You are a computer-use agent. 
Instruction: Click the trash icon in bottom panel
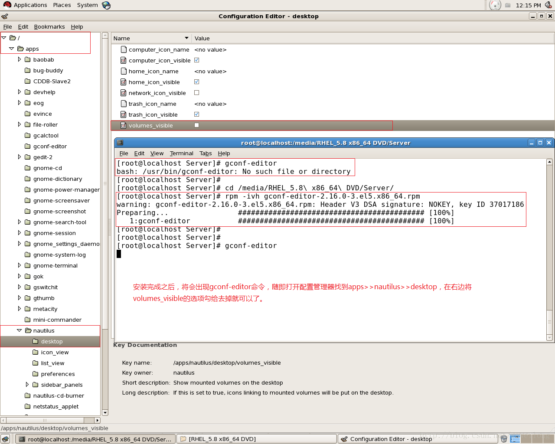tap(504, 439)
